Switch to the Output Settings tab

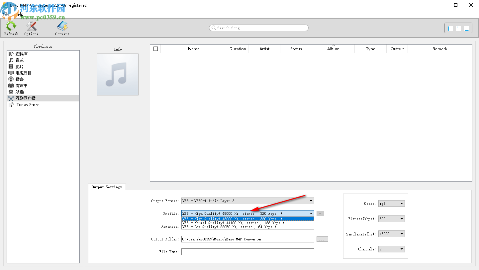tap(107, 187)
